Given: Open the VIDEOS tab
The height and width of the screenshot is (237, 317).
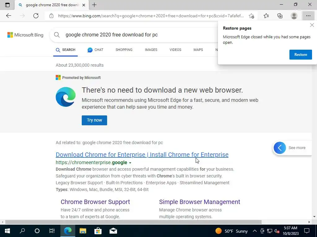Looking at the screenshot, I should (175, 50).
